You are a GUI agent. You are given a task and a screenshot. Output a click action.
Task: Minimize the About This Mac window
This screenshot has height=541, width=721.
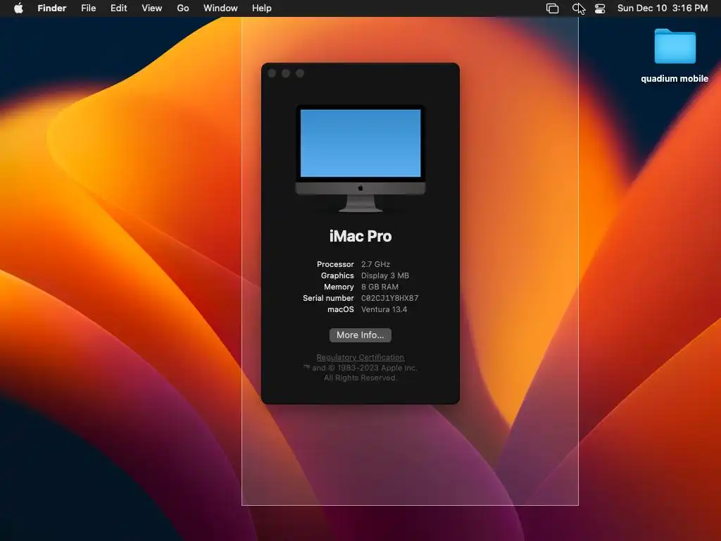286,73
